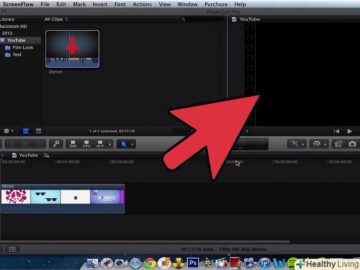Select the 35mm clip thumbnail in browser

[x=72, y=49]
